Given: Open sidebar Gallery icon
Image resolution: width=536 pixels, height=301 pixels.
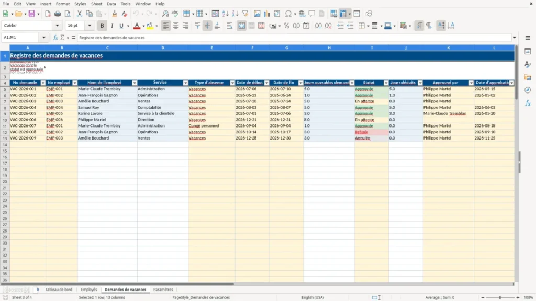Looking at the screenshot, I should [528, 77].
